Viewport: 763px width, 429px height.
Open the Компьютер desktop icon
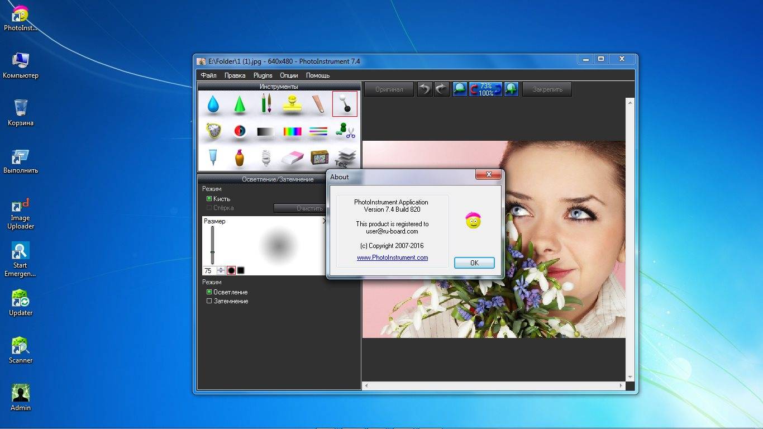click(21, 65)
